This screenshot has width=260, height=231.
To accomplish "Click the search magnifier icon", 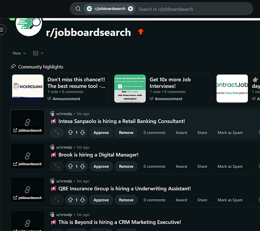I will (78, 9).
